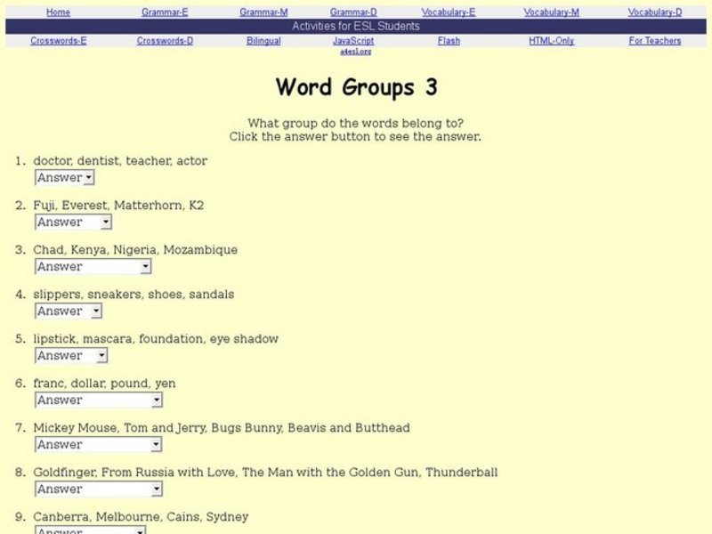The height and width of the screenshot is (534, 712).
Task: Open the Grammar-E section
Action: [x=163, y=12]
